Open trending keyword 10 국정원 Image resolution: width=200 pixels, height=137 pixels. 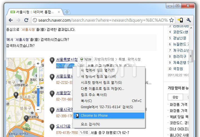click(178, 69)
